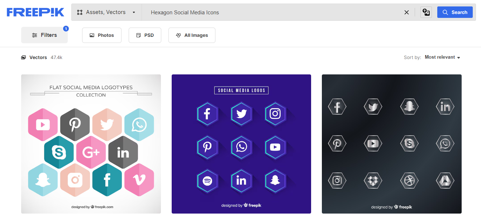
Task: Click the magnifying glass inside the Search button
Action: [444, 12]
